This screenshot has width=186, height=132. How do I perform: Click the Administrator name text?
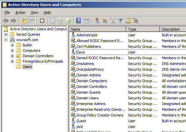pos(87,35)
